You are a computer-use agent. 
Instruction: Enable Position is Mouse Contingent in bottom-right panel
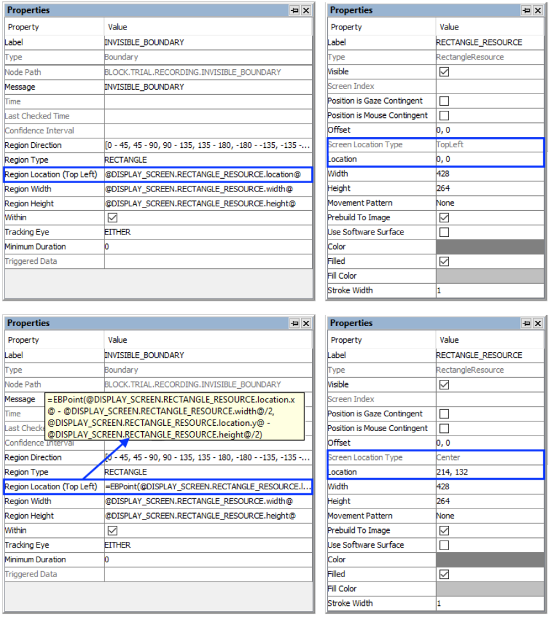click(444, 428)
